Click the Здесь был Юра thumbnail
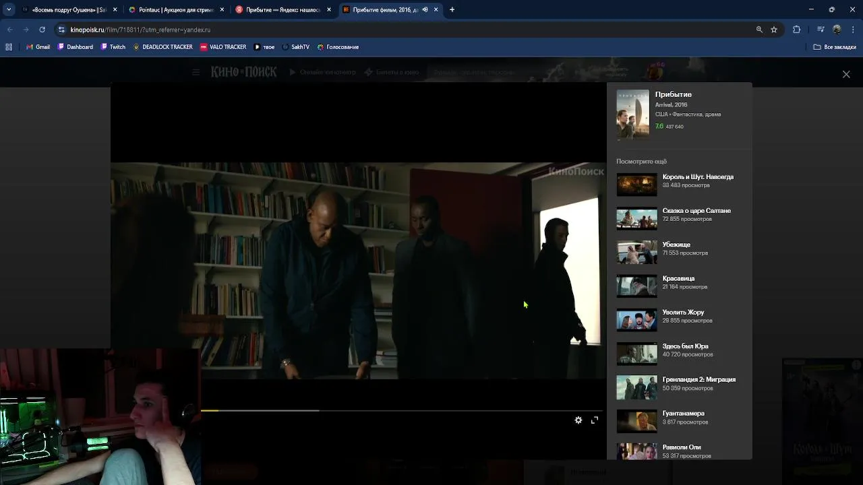863x485 pixels. tap(636, 354)
